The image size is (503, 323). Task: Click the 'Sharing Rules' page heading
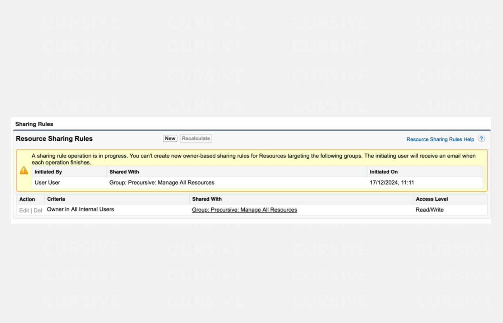tap(34, 124)
